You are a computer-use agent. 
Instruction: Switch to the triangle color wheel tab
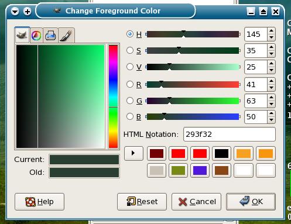[x=36, y=36]
